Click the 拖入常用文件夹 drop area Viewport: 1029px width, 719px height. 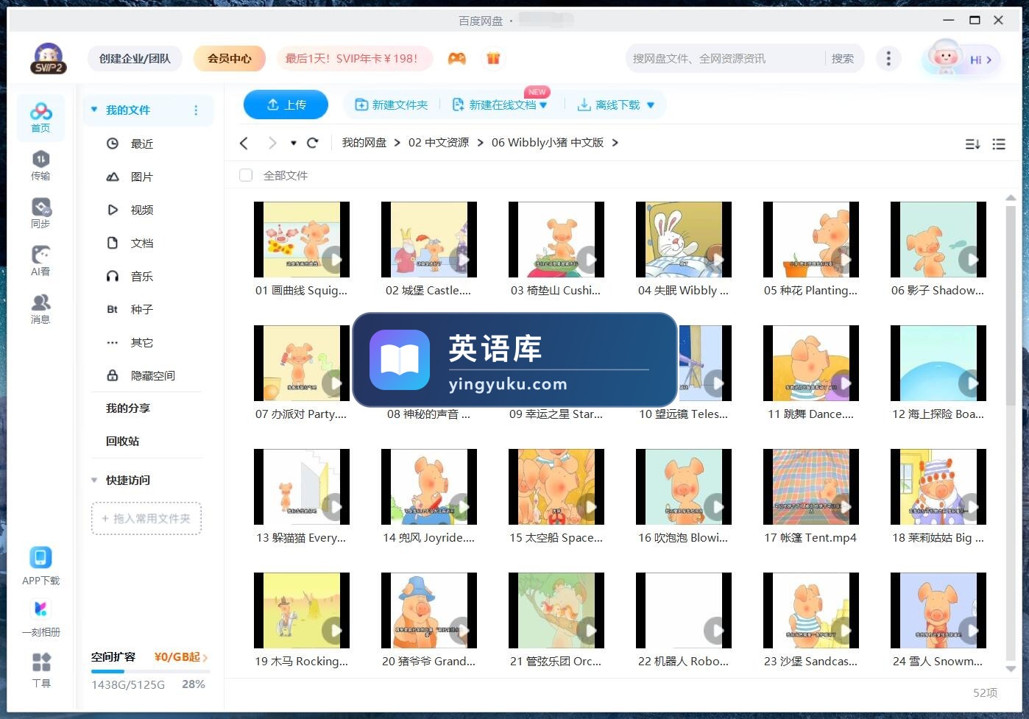coord(146,519)
